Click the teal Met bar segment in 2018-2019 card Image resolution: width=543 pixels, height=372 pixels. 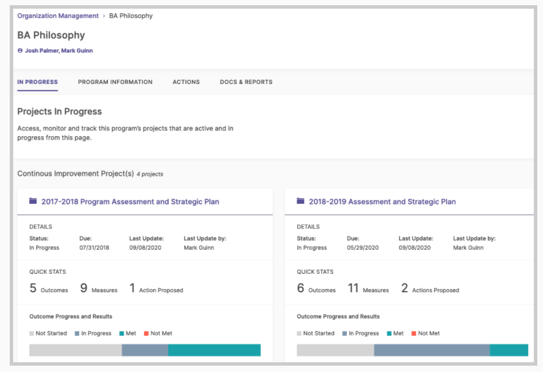click(509, 350)
